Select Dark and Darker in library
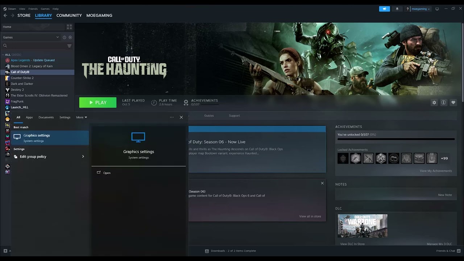 (37, 84)
